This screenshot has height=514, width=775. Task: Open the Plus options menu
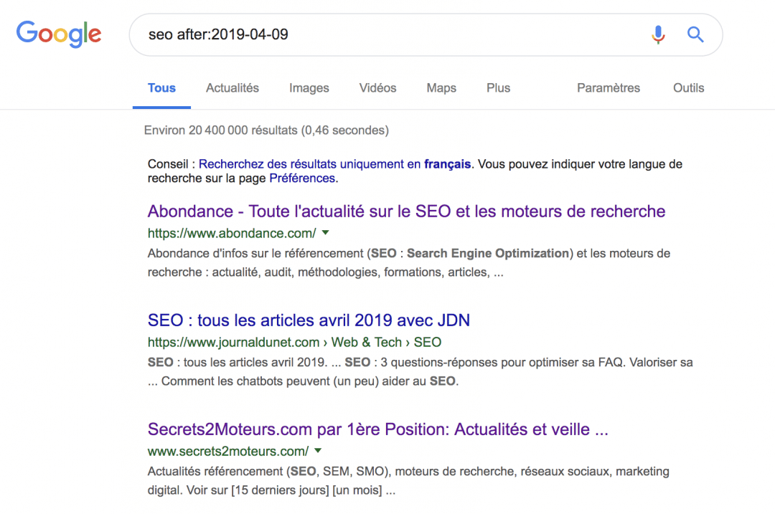tap(498, 87)
